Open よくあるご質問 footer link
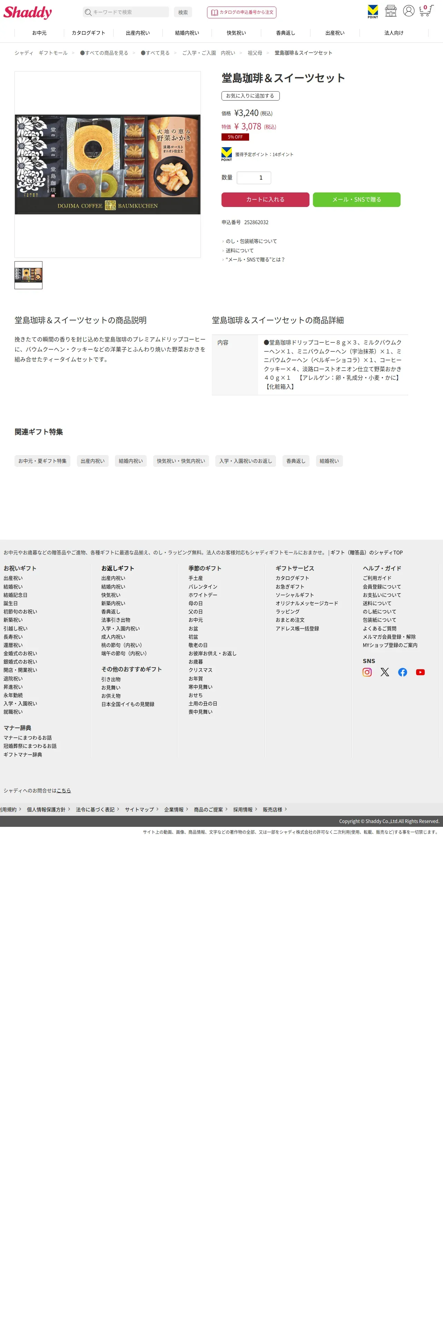Viewport: 443px width, 1332px height. point(380,629)
